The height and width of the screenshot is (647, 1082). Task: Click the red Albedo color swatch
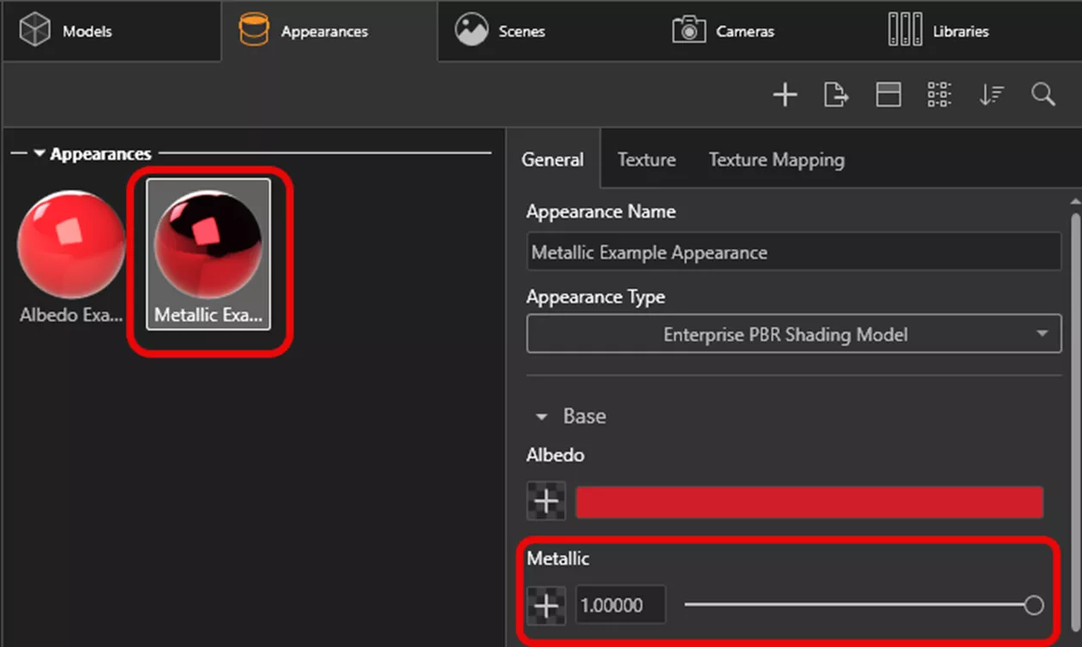(808, 502)
